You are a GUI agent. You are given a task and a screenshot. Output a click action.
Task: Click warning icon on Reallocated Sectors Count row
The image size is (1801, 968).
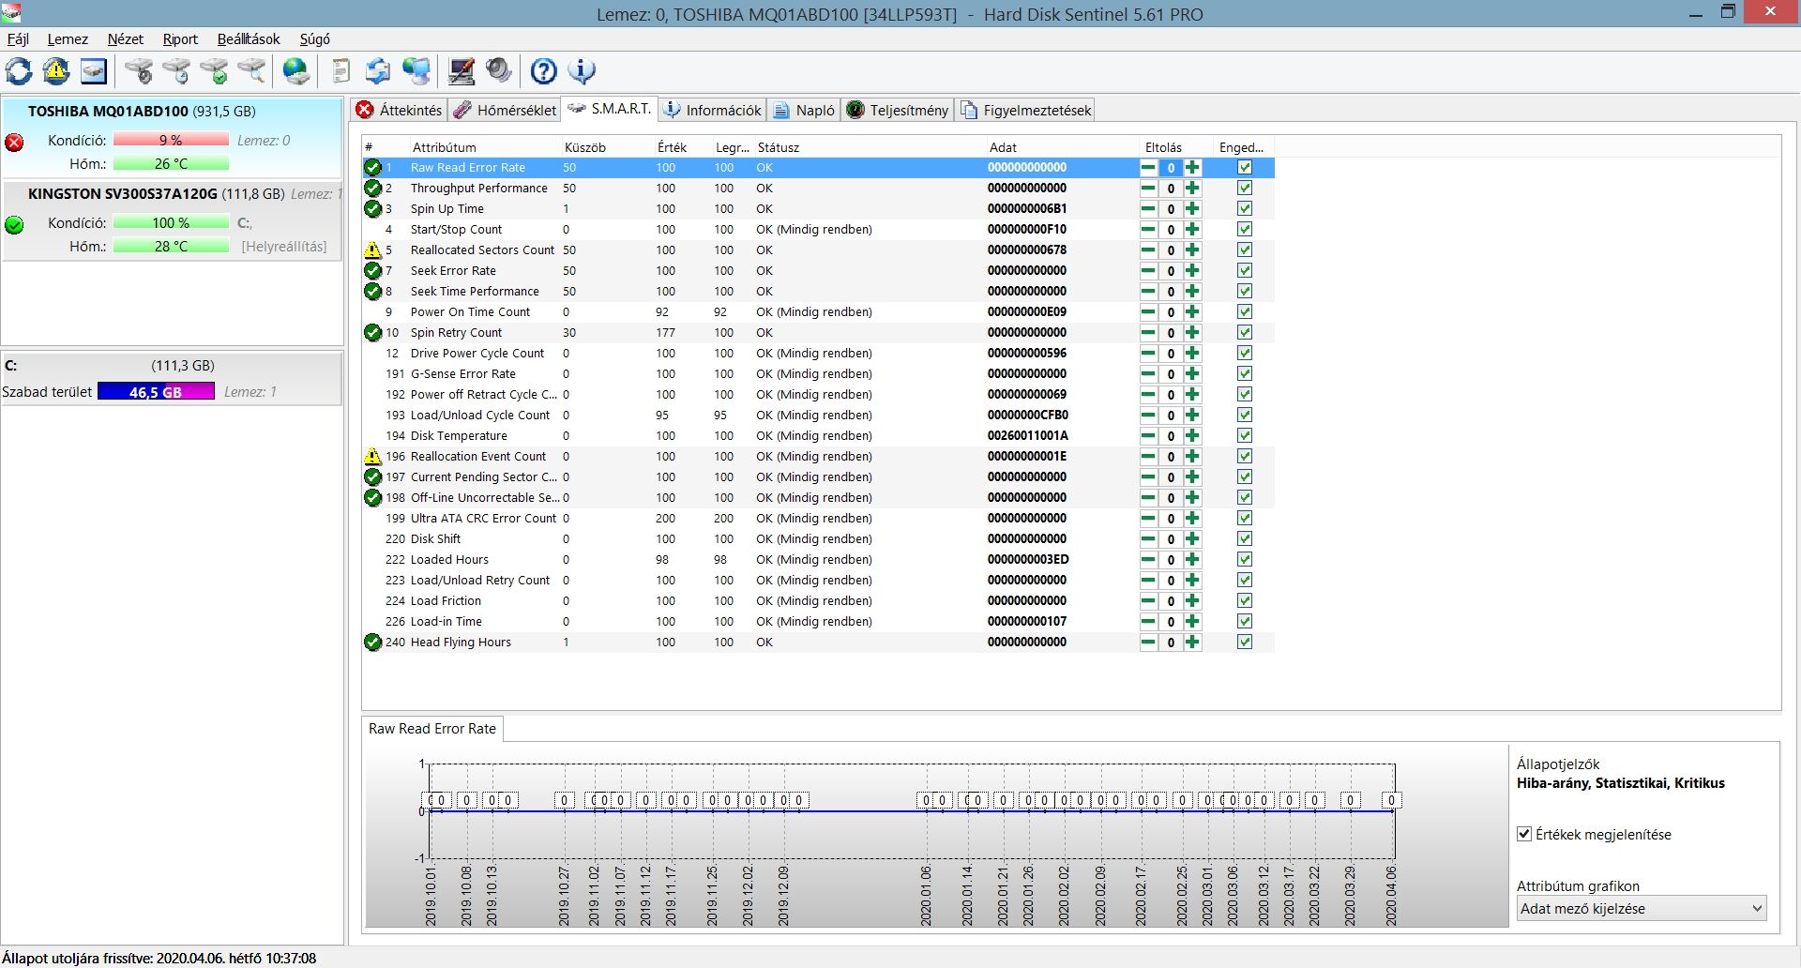tap(372, 250)
